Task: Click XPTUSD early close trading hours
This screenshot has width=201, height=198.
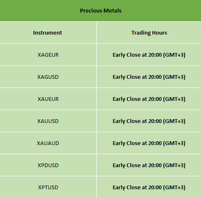Action: 149,187
